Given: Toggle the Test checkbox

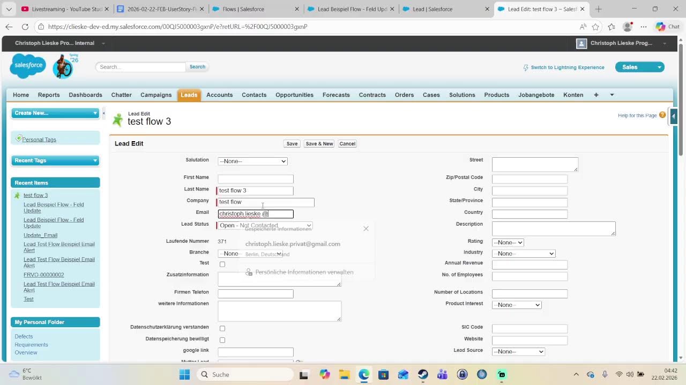Looking at the screenshot, I should click(222, 264).
